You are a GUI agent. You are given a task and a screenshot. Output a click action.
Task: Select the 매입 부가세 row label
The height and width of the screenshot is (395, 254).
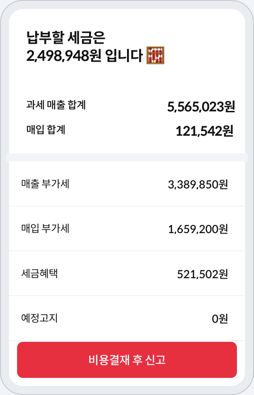click(45, 228)
